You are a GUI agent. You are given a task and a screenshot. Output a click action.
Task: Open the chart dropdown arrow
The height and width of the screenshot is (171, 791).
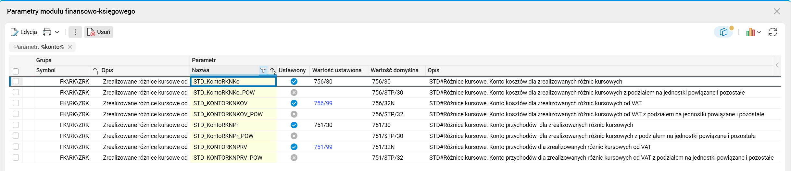pos(759,32)
